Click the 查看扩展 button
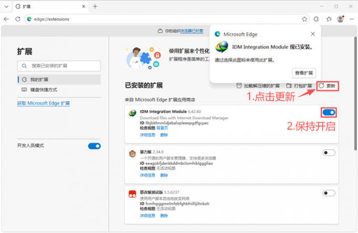 coord(304,73)
